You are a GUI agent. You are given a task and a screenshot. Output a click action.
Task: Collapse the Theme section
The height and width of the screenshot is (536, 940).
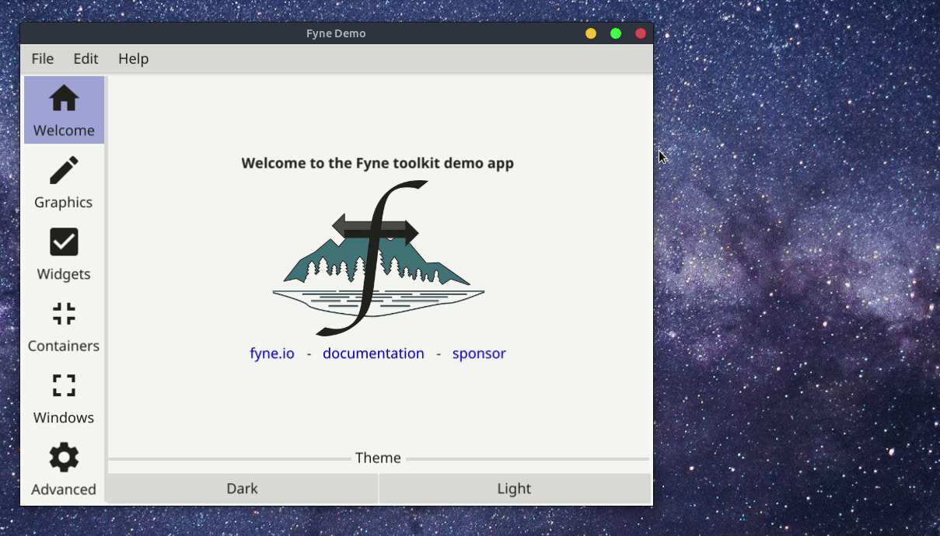[378, 458]
